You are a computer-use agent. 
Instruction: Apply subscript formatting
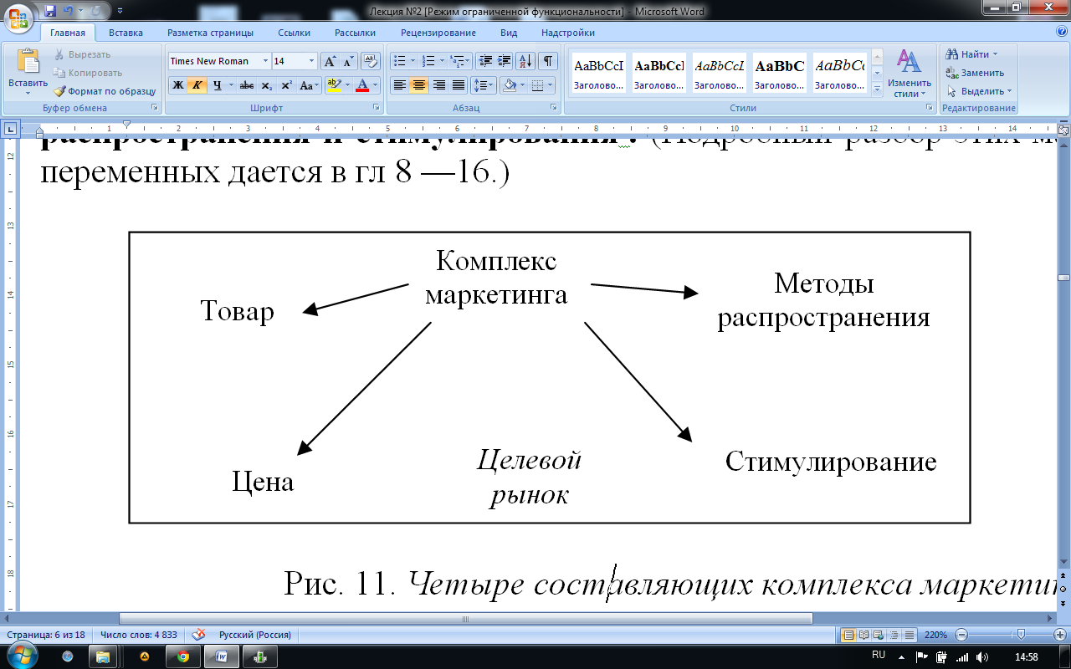pos(267,85)
